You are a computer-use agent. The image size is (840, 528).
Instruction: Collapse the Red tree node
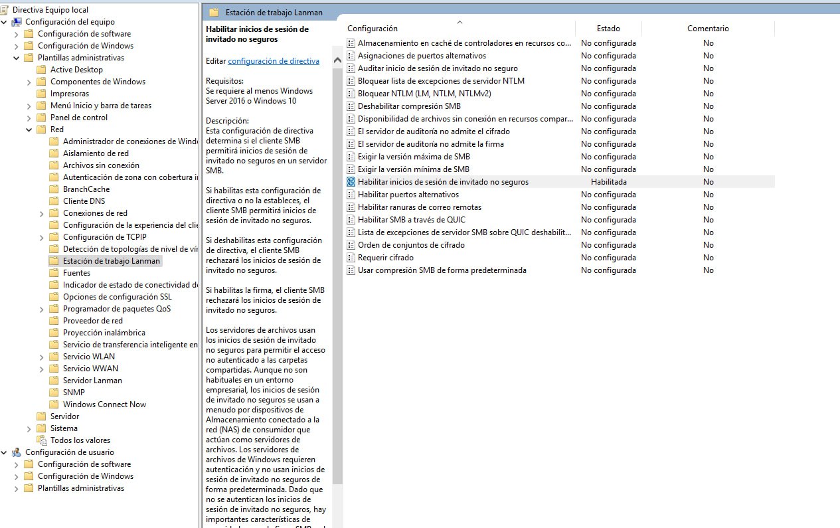click(x=29, y=130)
